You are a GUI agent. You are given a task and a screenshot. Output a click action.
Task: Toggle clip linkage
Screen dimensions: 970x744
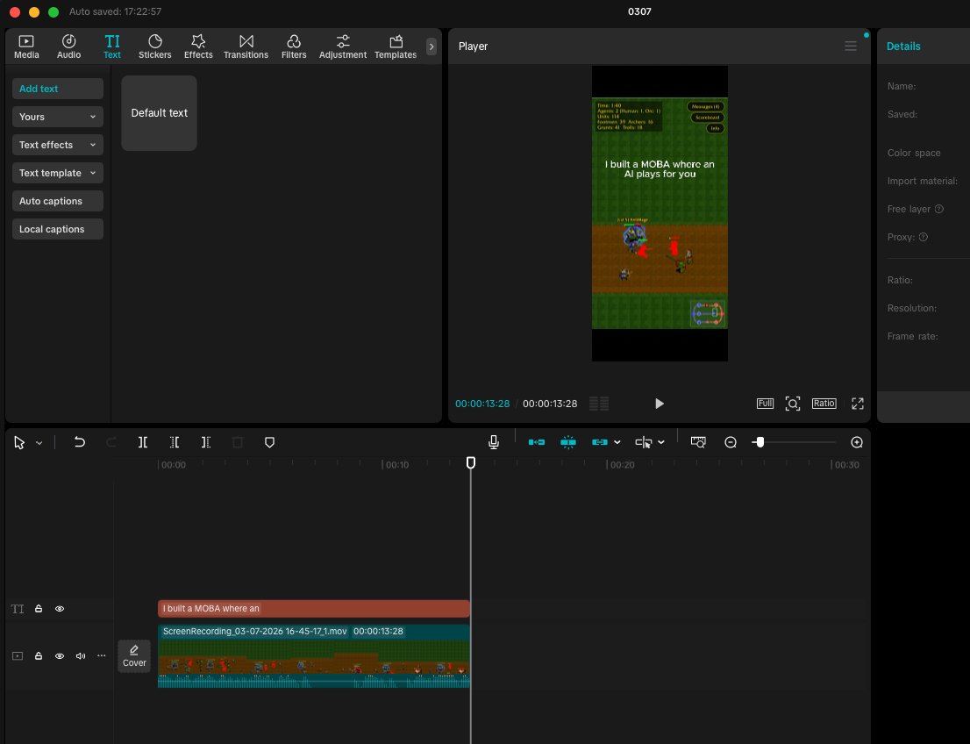[x=599, y=442]
